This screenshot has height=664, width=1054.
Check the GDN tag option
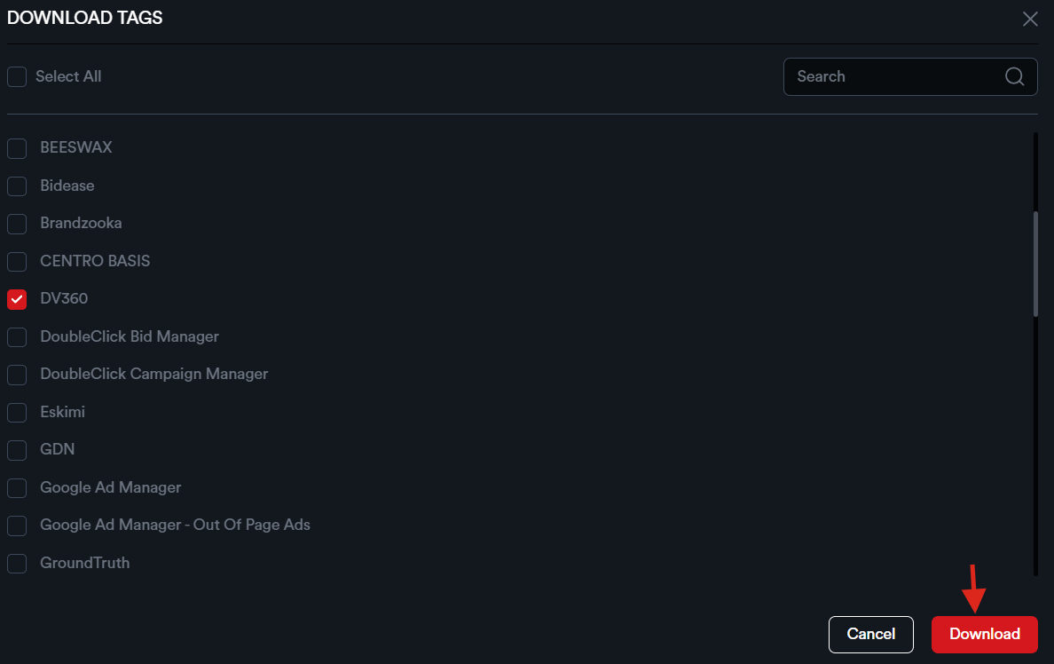(x=17, y=450)
